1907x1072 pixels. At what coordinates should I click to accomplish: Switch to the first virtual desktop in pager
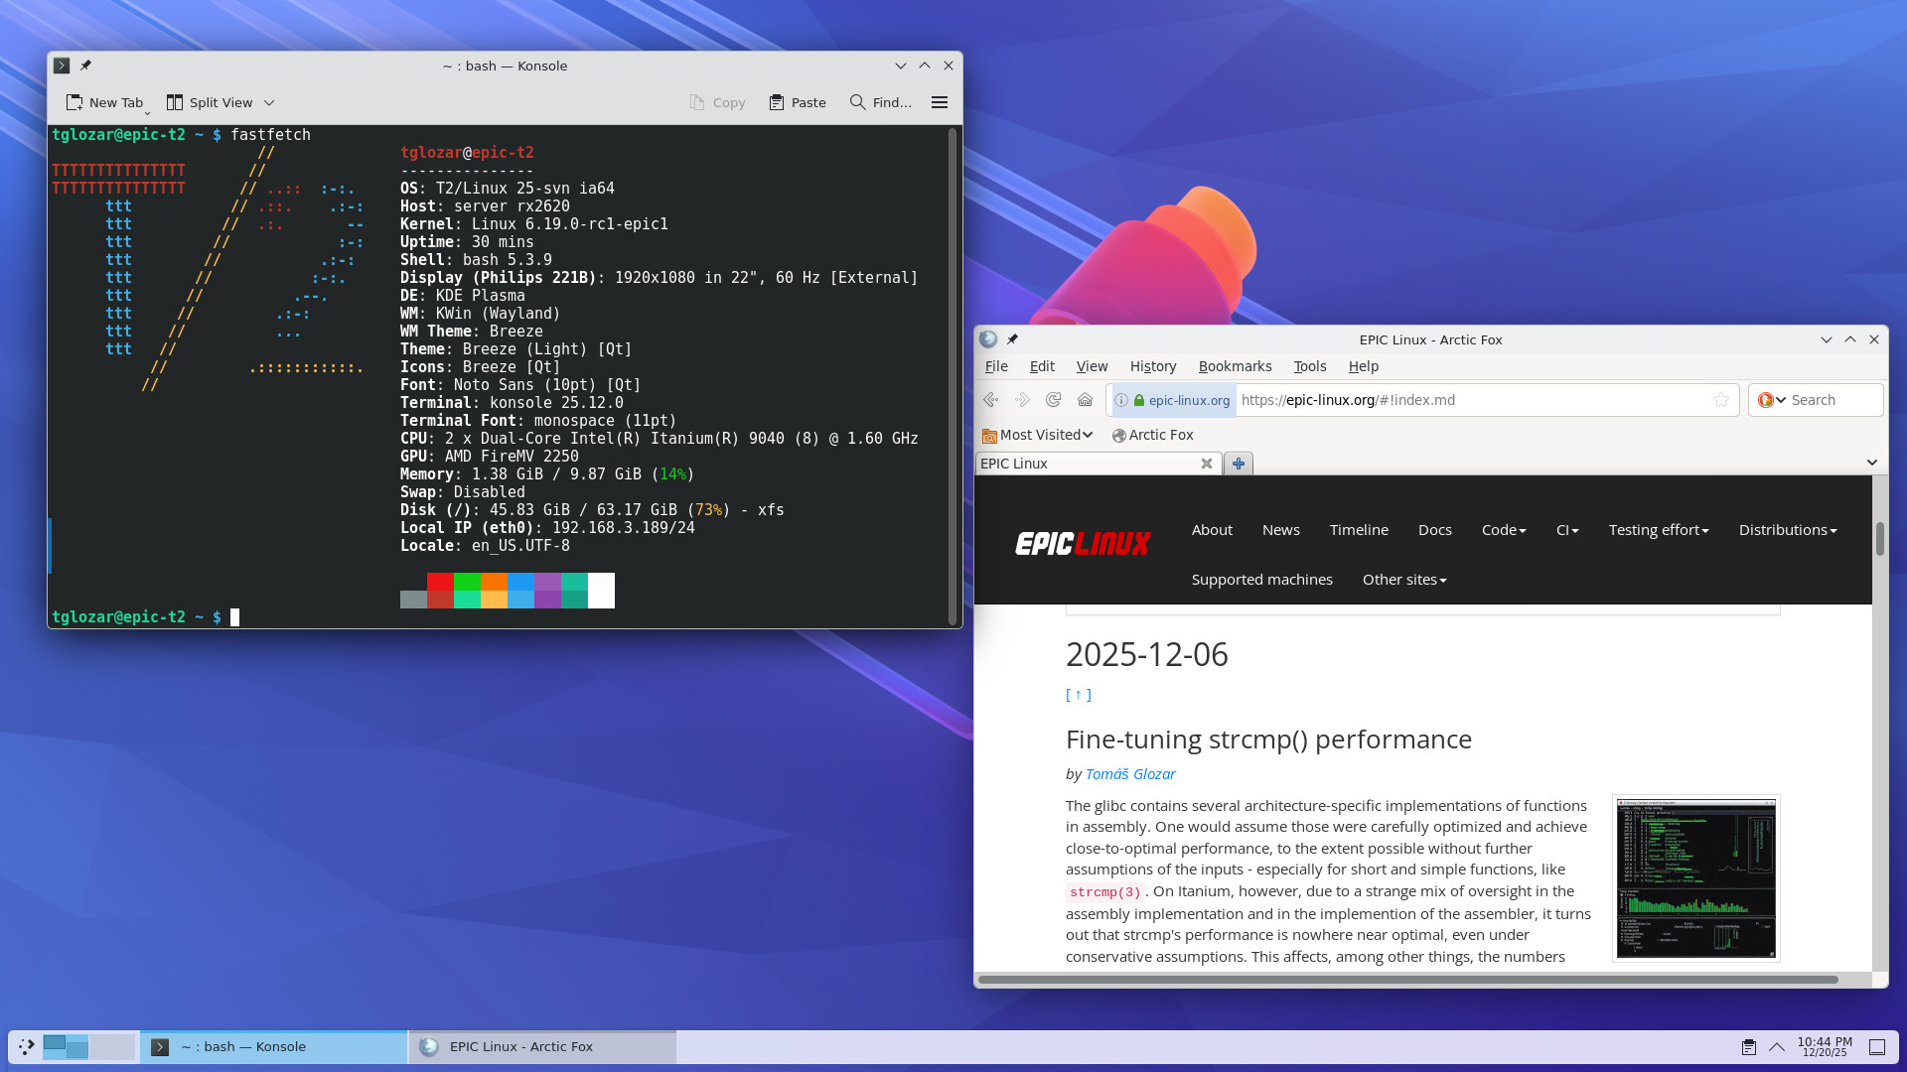pos(66,1046)
